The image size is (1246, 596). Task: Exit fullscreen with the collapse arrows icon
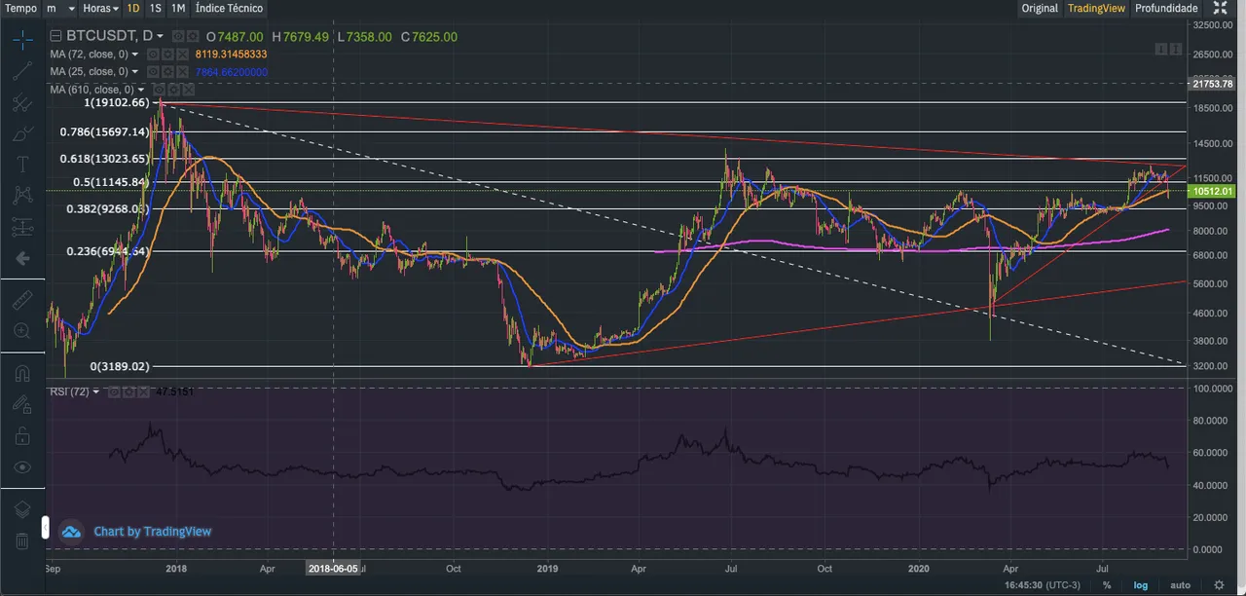(x=1221, y=8)
